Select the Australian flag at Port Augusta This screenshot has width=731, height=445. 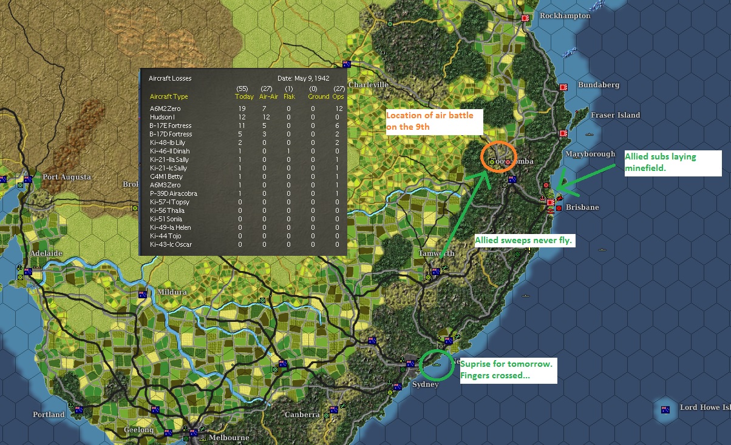28,179
